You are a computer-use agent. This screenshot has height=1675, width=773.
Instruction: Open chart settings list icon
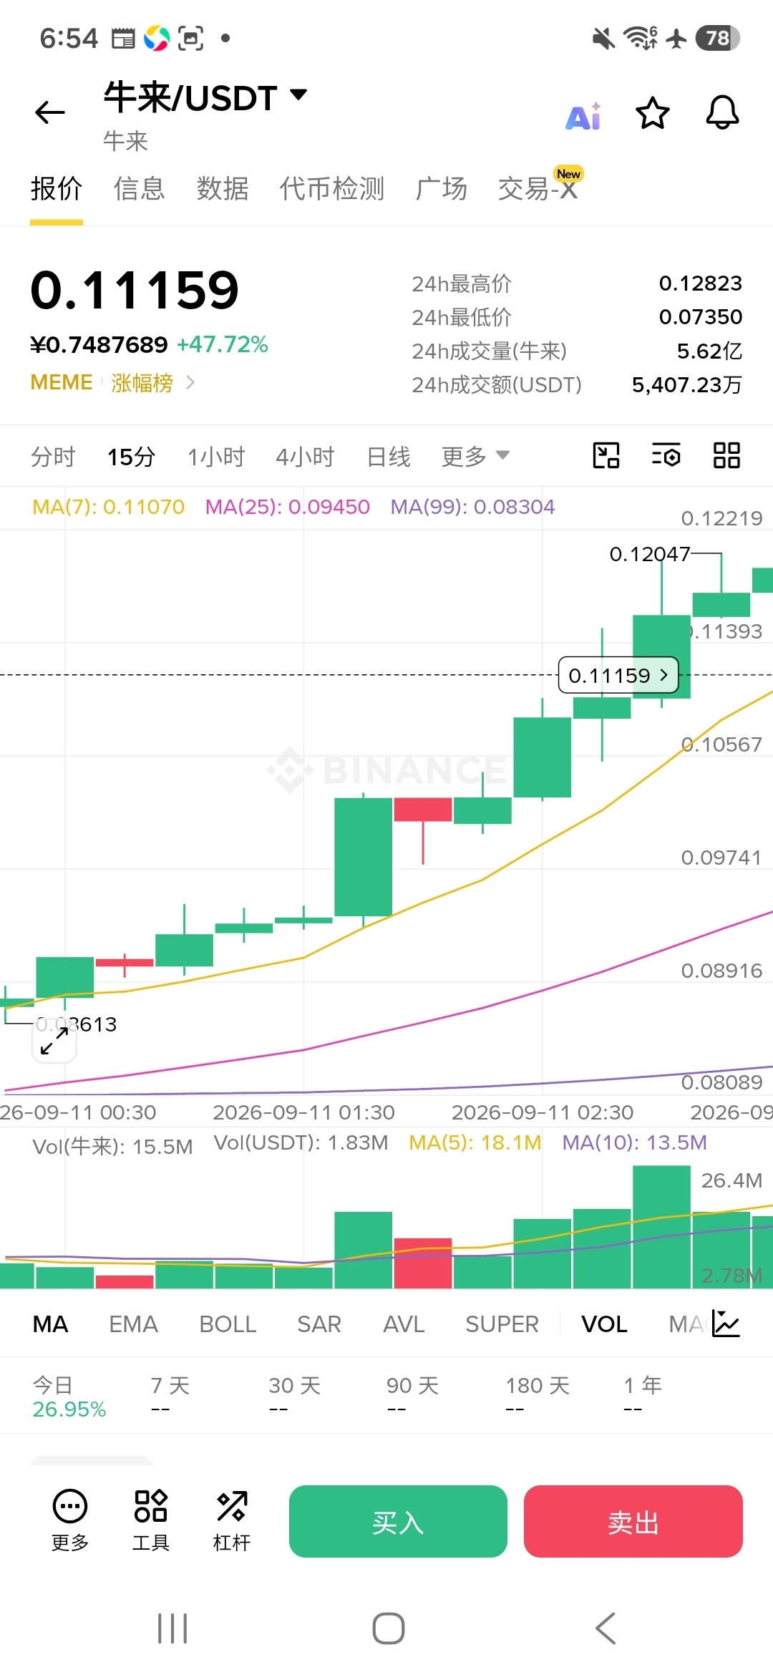tap(666, 455)
